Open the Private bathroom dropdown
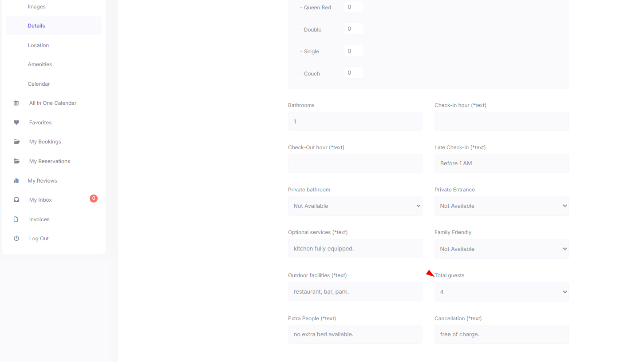This screenshot has width=632, height=362. pos(355,206)
